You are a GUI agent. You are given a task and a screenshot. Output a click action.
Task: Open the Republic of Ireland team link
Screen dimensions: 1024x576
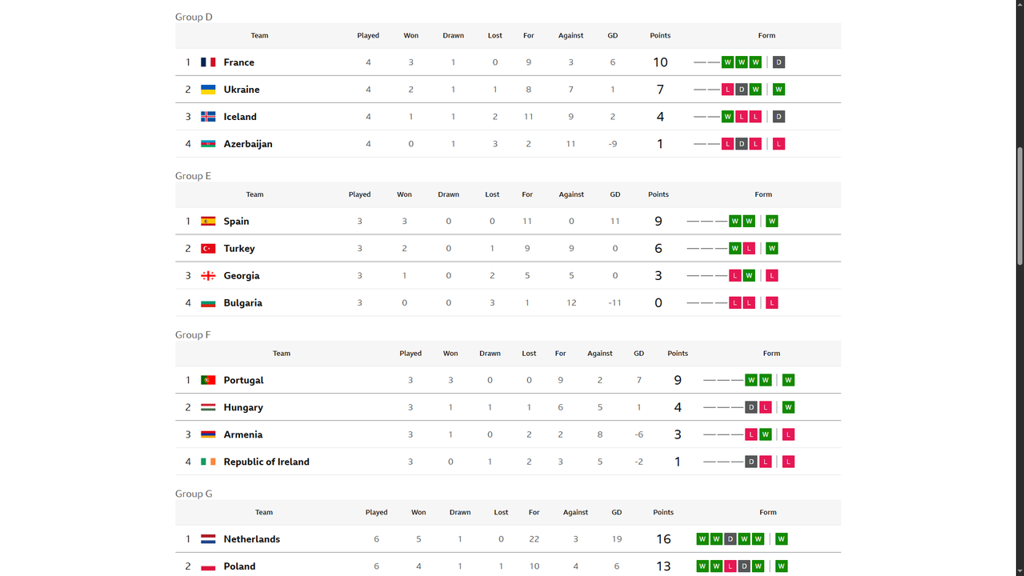266,462
